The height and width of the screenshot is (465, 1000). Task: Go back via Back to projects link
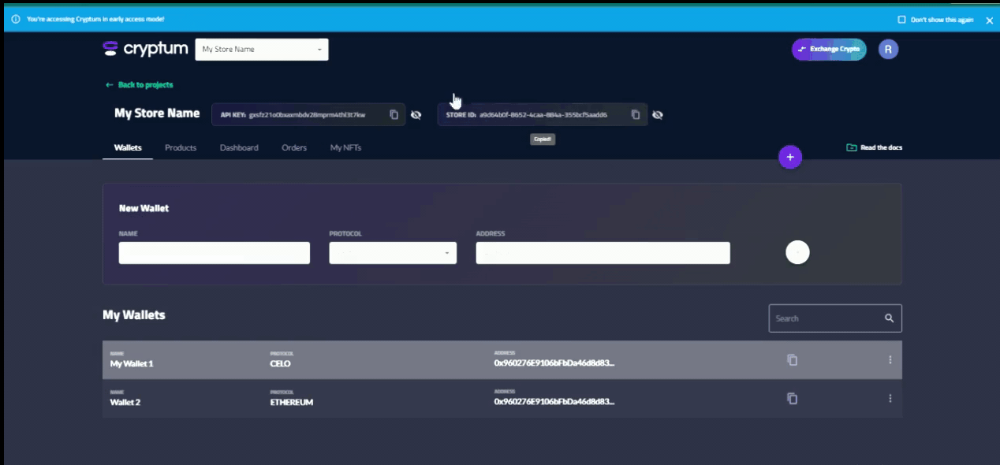pyautogui.click(x=139, y=84)
